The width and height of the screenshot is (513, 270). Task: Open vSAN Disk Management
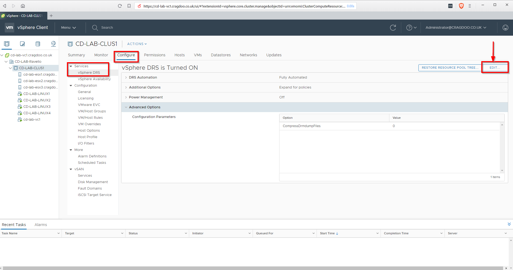[x=93, y=182]
